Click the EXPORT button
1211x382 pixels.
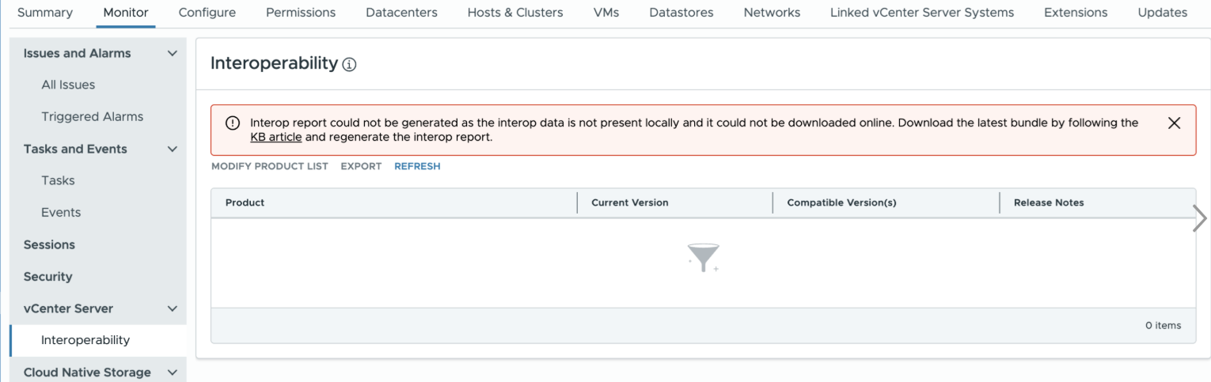tap(361, 166)
